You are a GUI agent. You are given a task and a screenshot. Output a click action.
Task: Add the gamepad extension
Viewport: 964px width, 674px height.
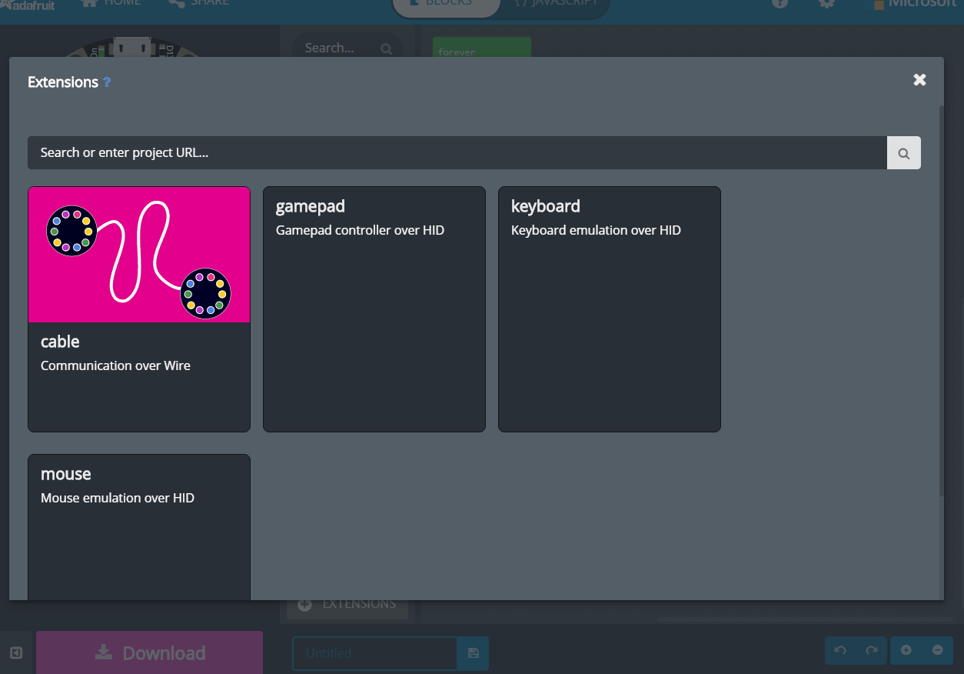tap(374, 309)
